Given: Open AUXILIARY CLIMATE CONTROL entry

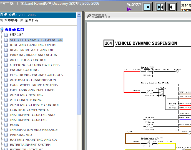Looking at the screenshot, I should 35,105.
